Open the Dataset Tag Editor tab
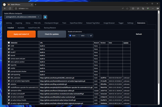The width and height of the screenshot is (162, 107). click(x=93, y=23)
